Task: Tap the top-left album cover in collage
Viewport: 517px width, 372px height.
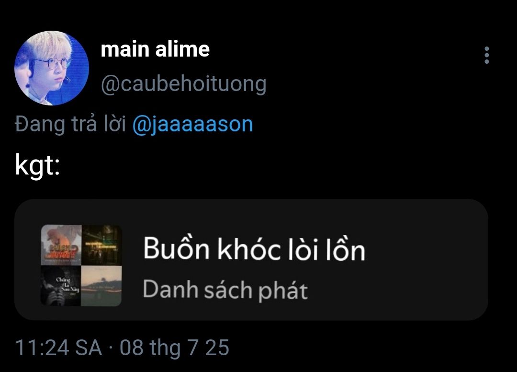Action: [x=61, y=245]
